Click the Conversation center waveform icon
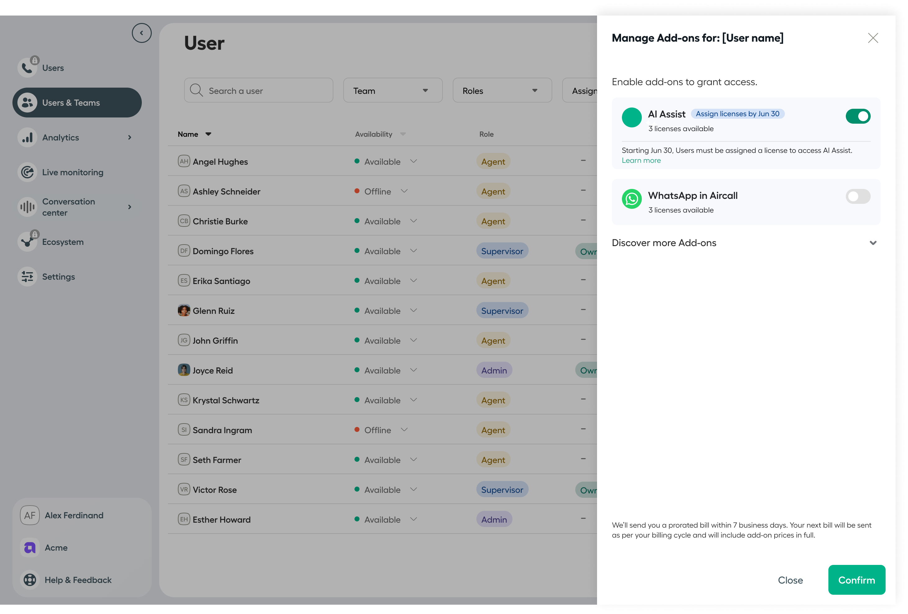 pos(27,207)
